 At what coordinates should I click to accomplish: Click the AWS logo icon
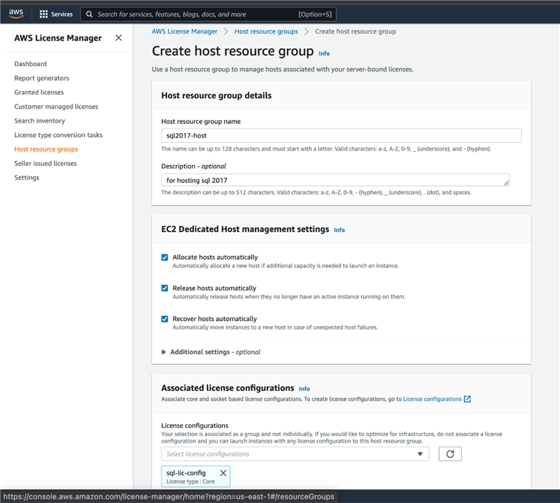16,14
